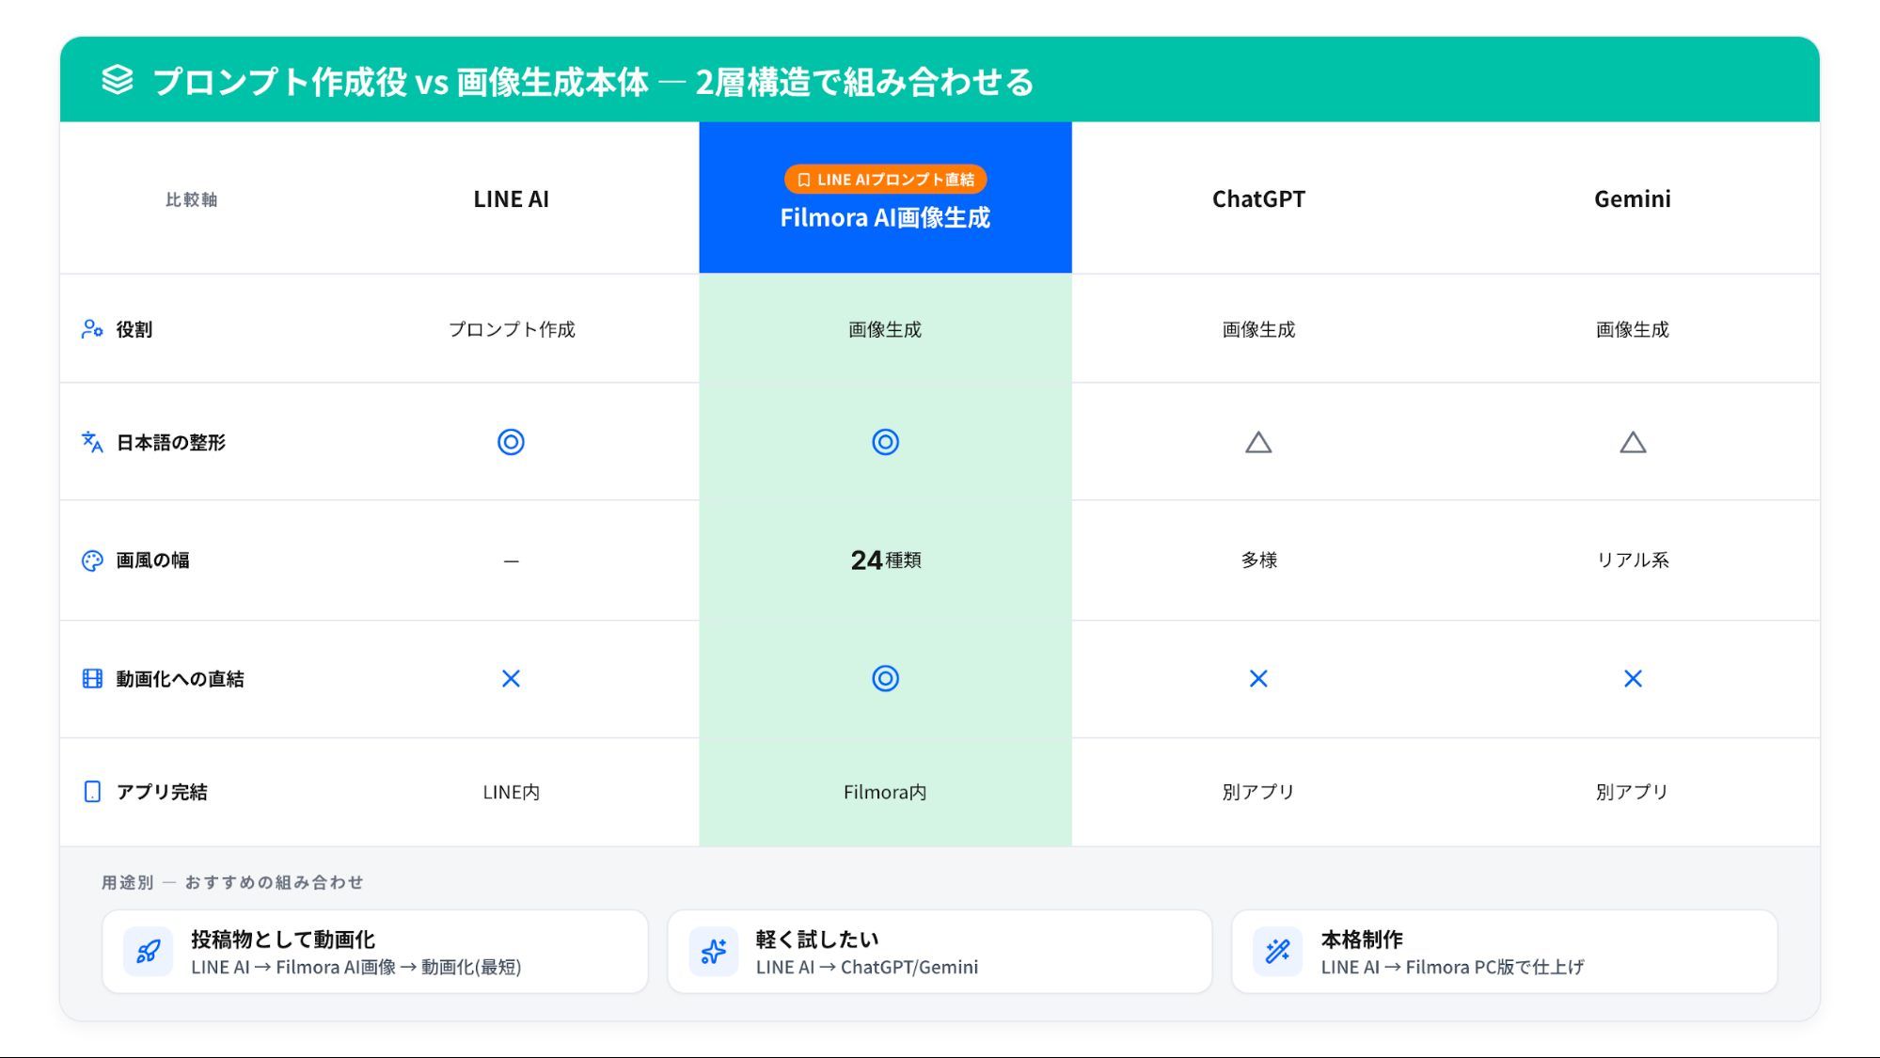The width and height of the screenshot is (1880, 1058).
Task: Click the Filmora内 cell
Action: [885, 792]
